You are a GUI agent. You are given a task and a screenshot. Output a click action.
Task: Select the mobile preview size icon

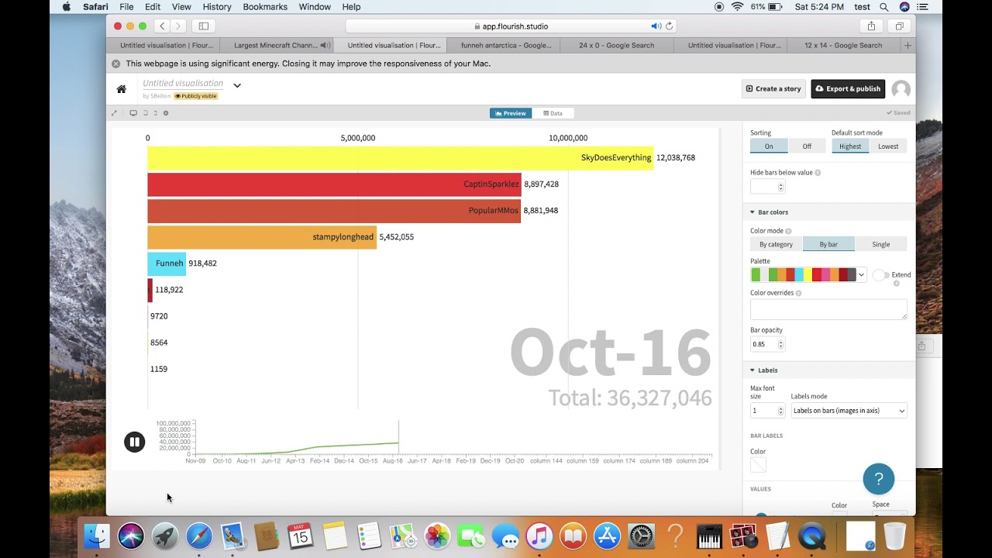(x=155, y=113)
